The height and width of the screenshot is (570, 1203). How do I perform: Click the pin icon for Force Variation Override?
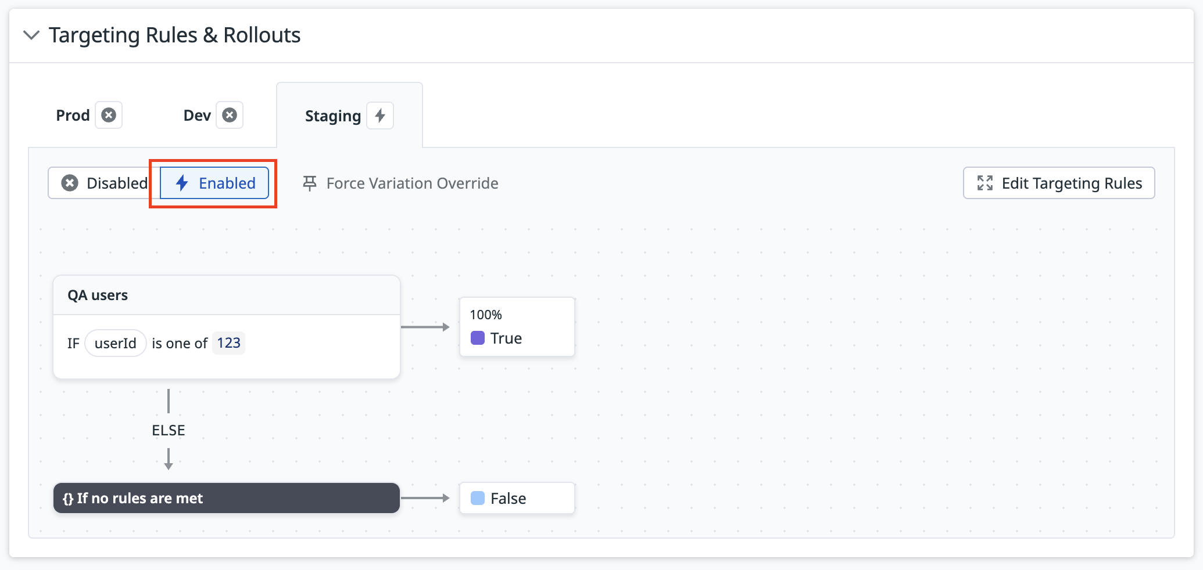[310, 183]
